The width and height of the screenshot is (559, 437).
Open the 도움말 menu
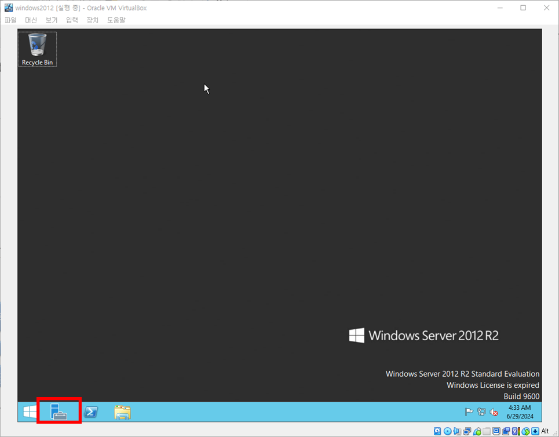pos(116,20)
